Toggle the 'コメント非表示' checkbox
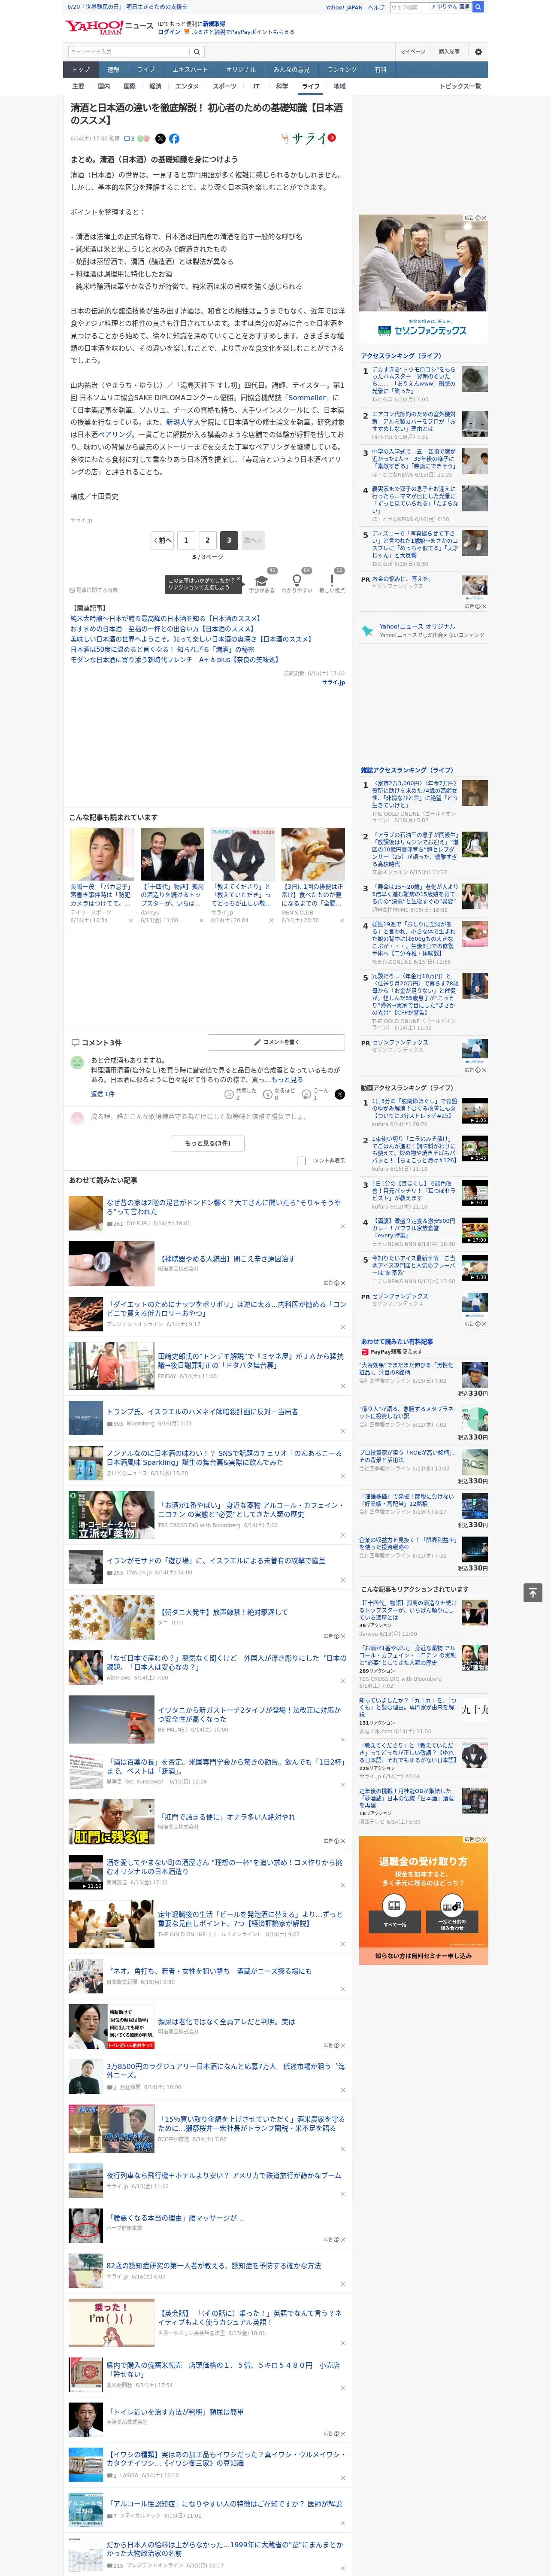This screenshot has width=551, height=2576. pyautogui.click(x=301, y=1161)
